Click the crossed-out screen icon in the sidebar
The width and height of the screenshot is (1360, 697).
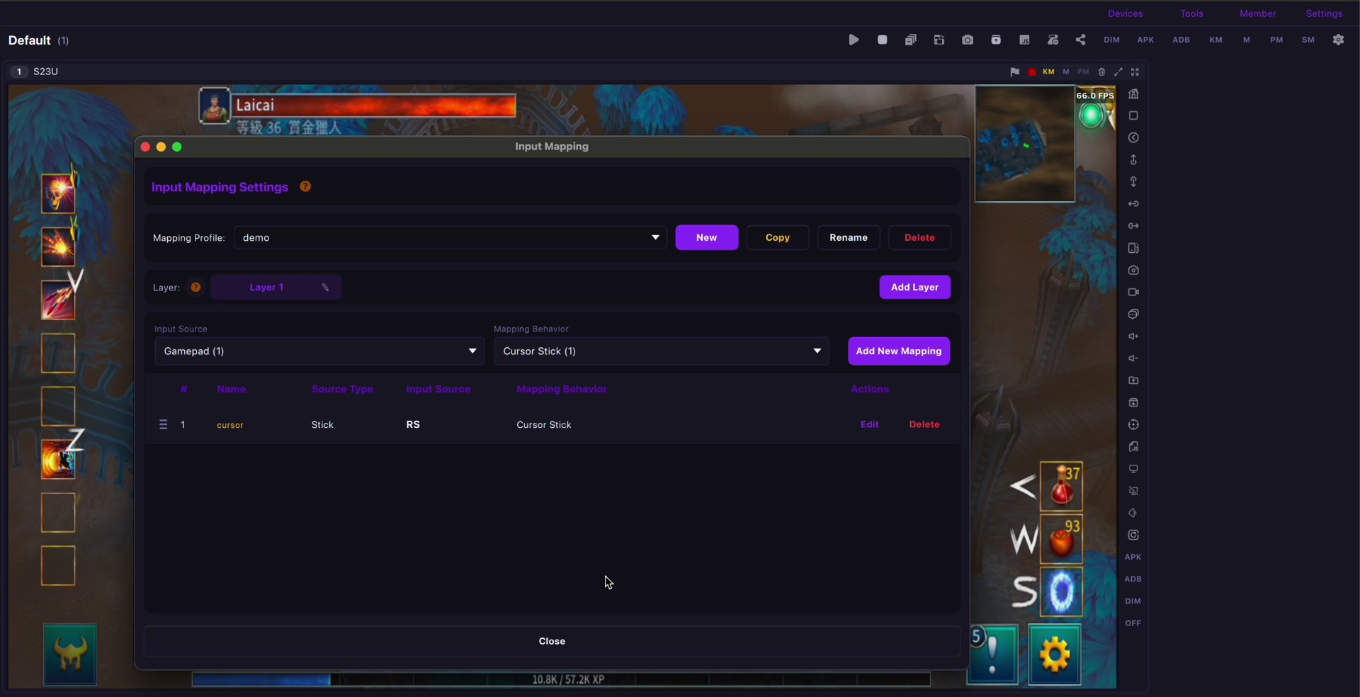point(1133,491)
